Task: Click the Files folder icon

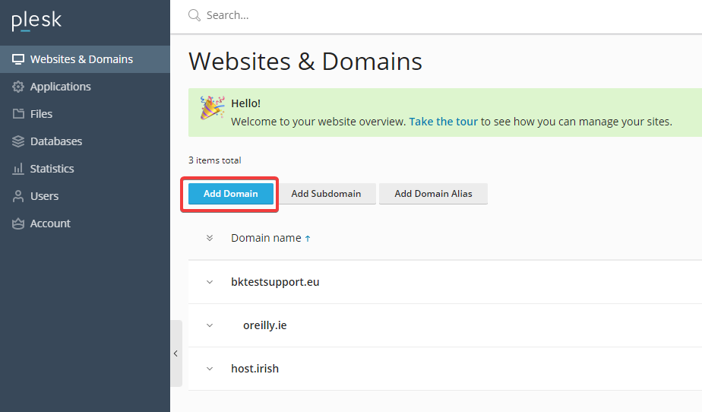Action: pyautogui.click(x=18, y=114)
